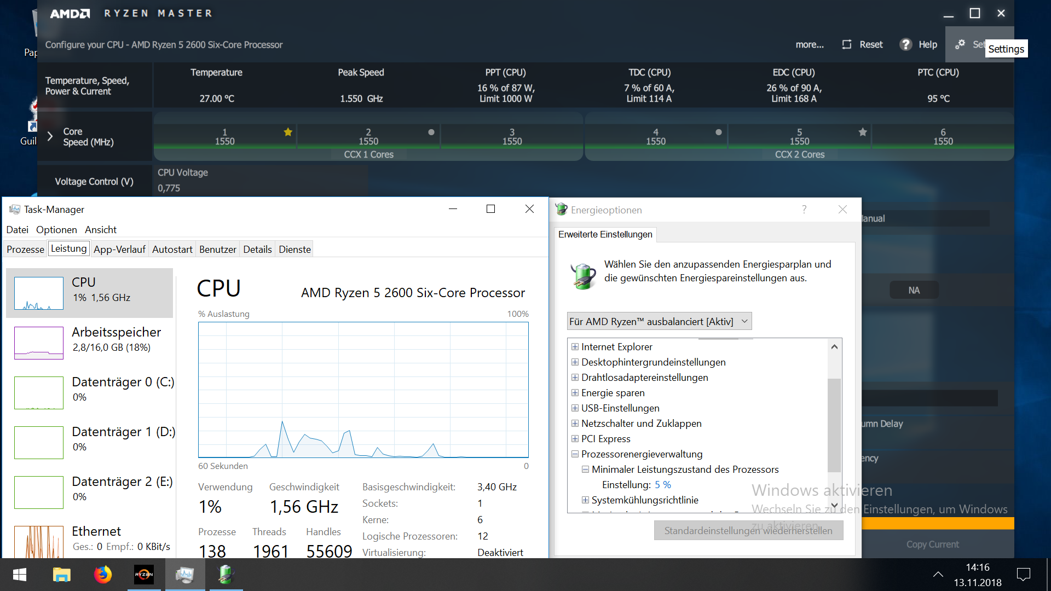
Task: Click the 5 % Einstellung value link
Action: [662, 485]
